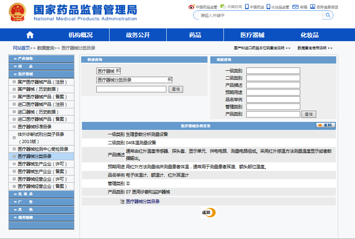Open the 邮箱 envelope icon

point(295,6)
